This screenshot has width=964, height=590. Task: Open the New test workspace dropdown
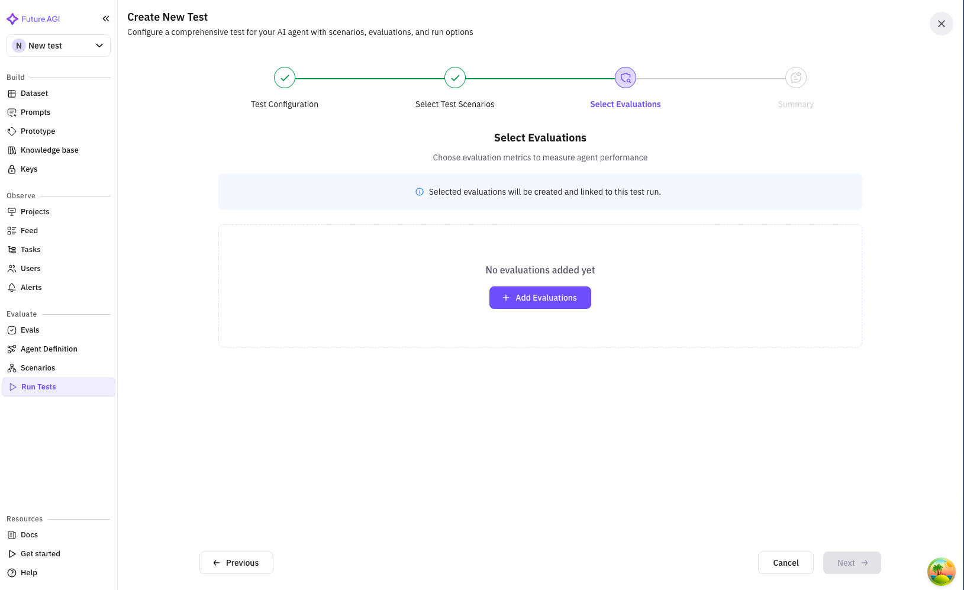[58, 45]
